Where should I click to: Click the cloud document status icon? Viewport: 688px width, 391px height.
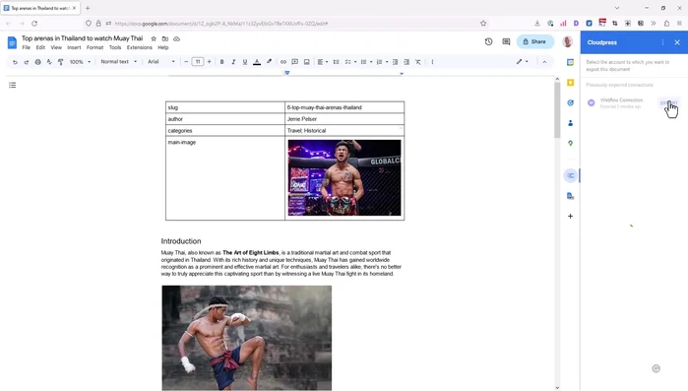click(x=176, y=38)
